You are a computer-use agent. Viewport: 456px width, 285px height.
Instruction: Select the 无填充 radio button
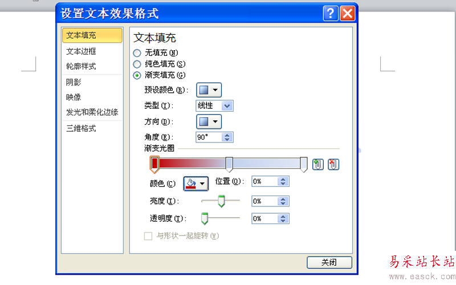(137, 53)
